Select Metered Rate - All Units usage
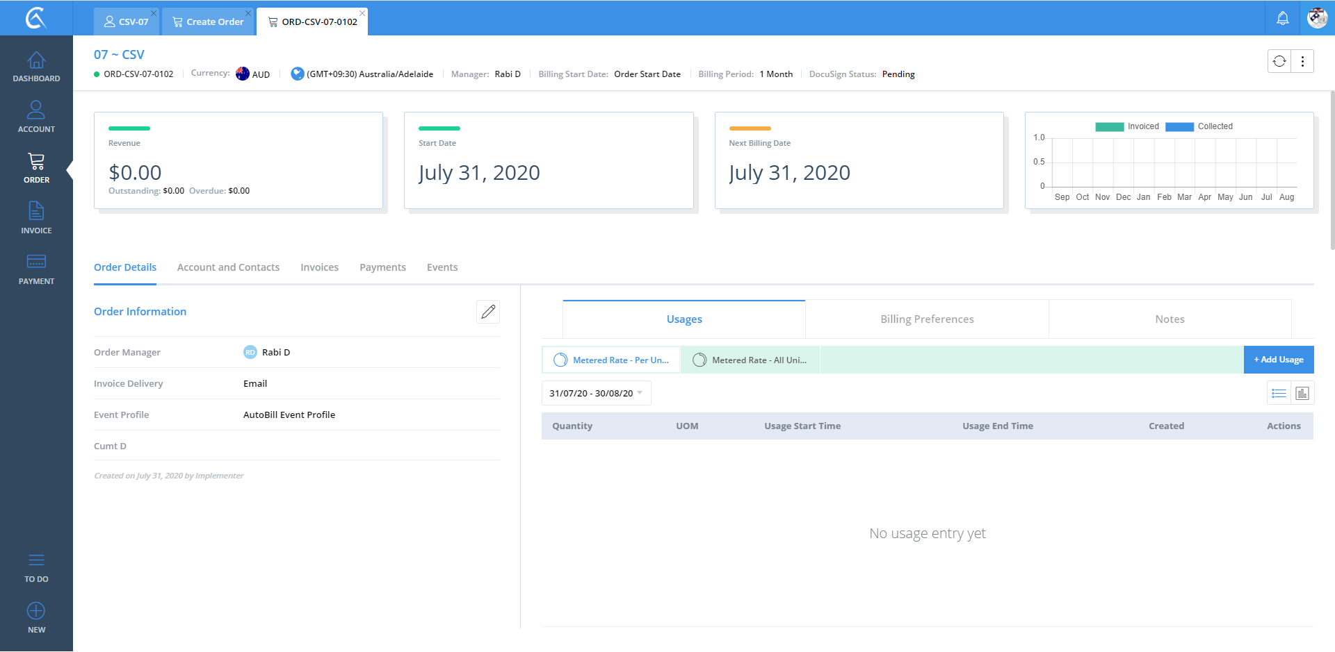1335x652 pixels. pos(750,360)
